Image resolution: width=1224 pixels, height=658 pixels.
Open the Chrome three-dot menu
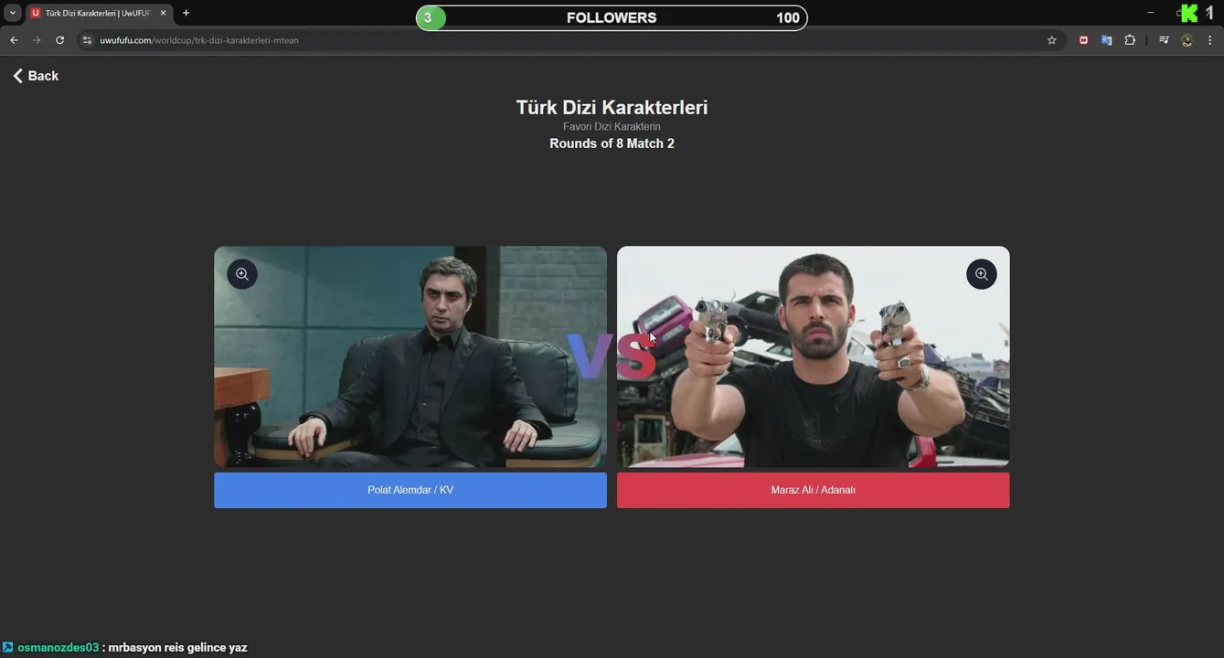[x=1210, y=40]
